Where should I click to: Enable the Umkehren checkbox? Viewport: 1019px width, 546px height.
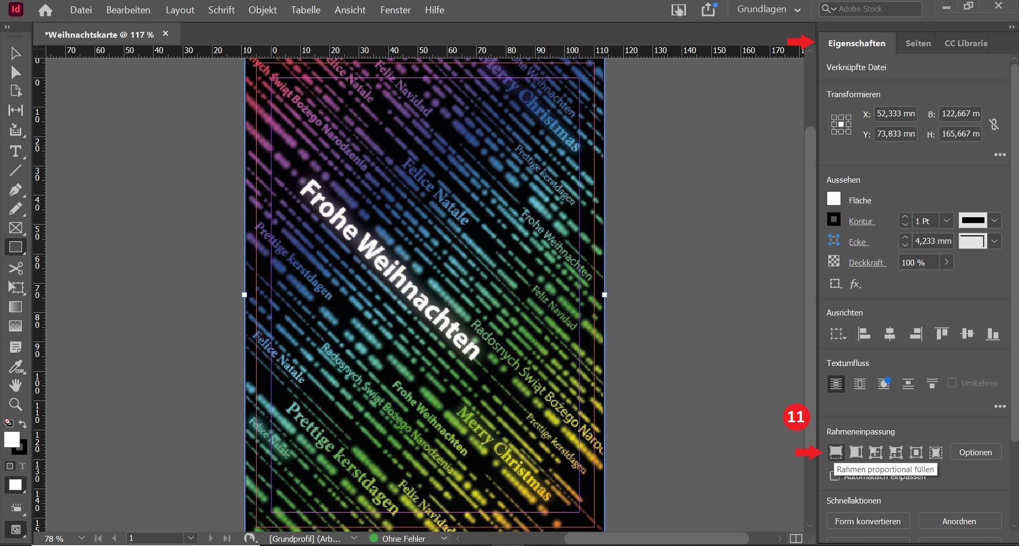pos(952,383)
